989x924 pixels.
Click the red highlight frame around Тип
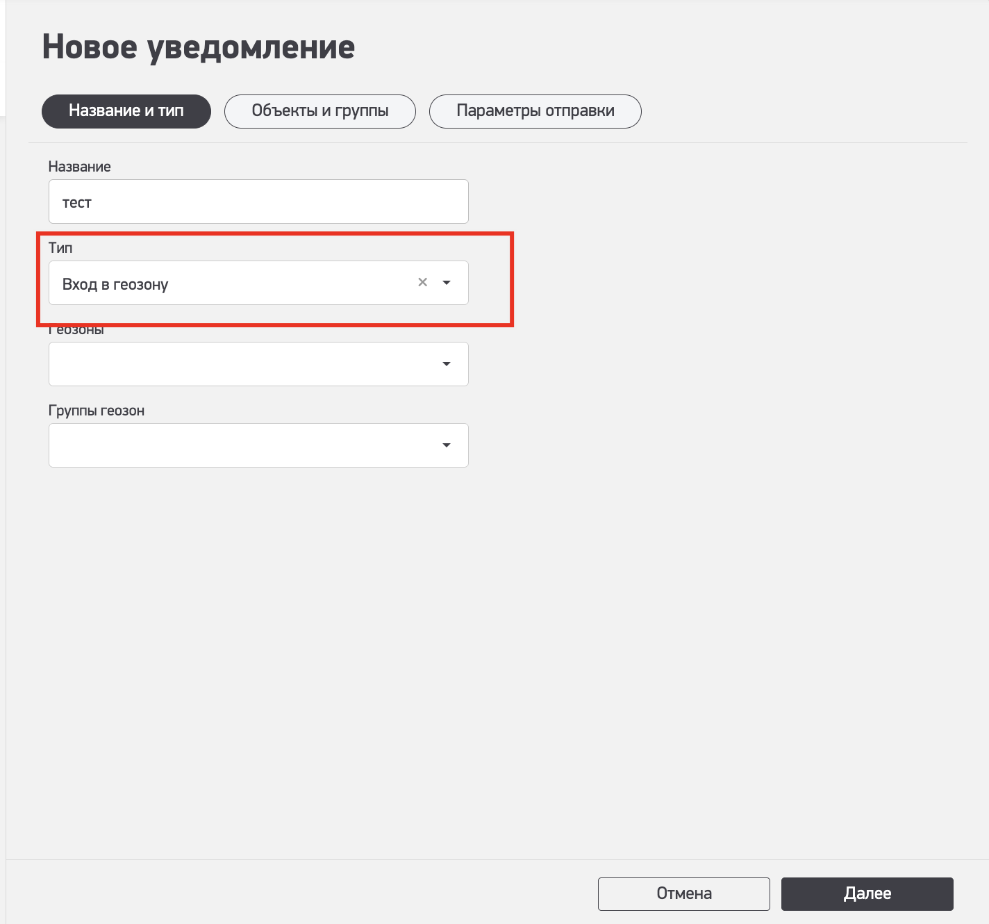pyautogui.click(x=512, y=278)
